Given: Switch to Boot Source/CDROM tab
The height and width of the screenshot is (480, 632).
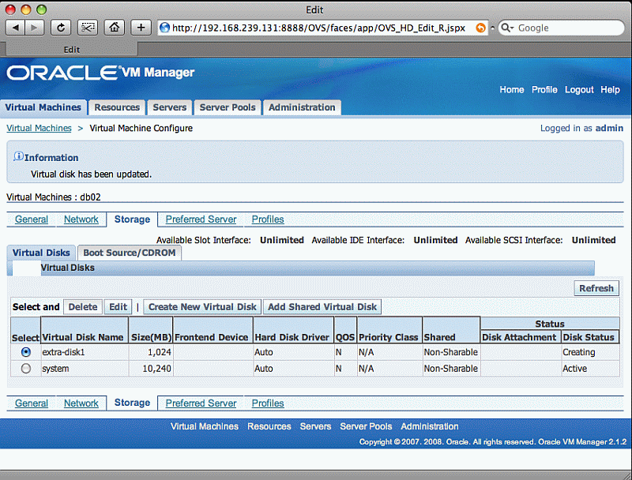Looking at the screenshot, I should [x=128, y=253].
